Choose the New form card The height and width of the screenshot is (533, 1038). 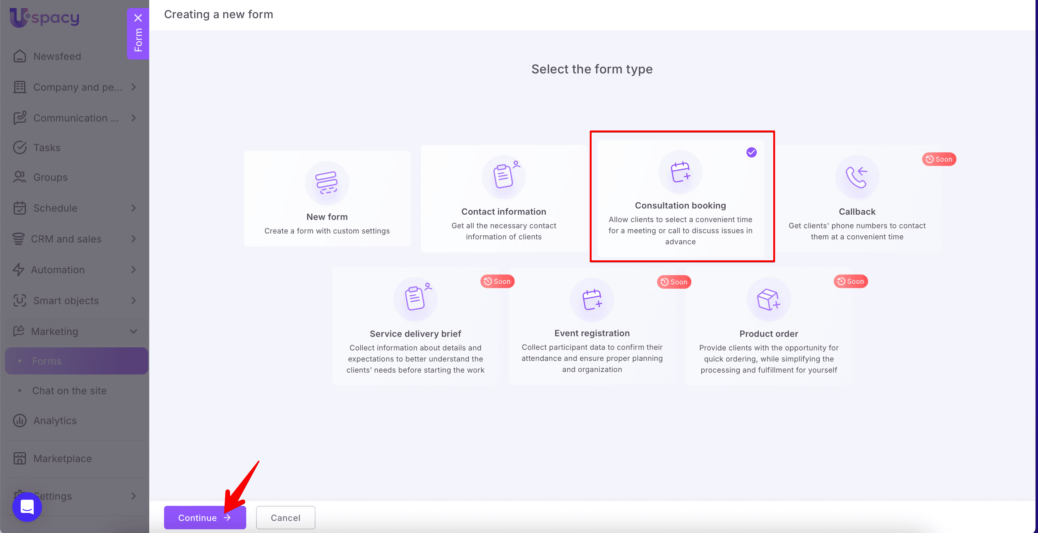[x=327, y=199]
